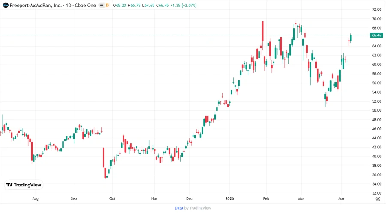Screen dimensions: 386x213
Task: Click the 56.00 price axis label
Action: 377,83
